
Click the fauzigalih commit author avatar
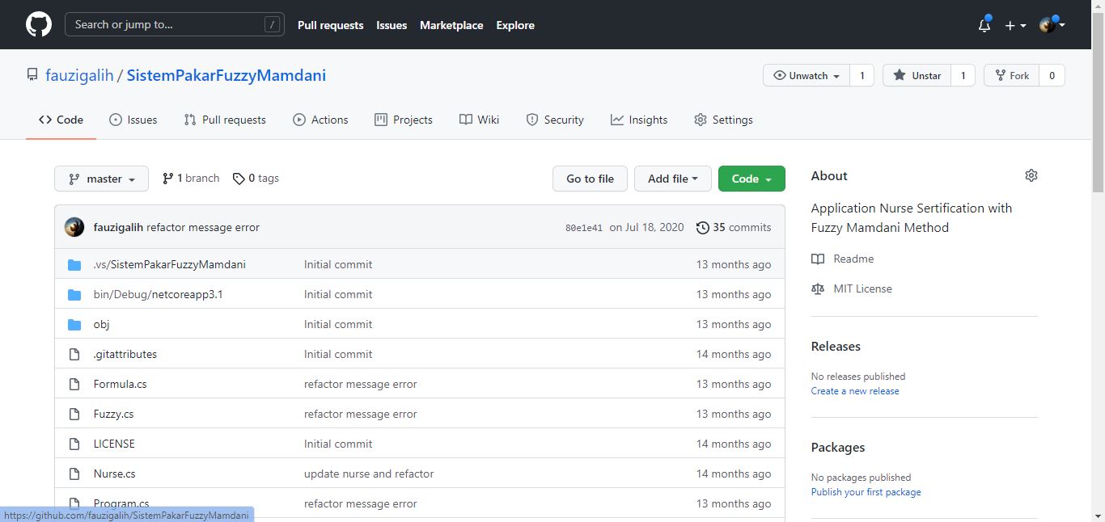tap(74, 227)
